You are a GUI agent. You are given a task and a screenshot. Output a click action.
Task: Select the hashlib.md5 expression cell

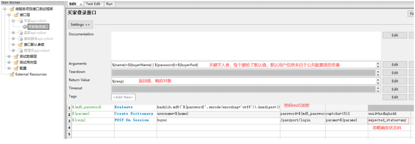pos(218,108)
